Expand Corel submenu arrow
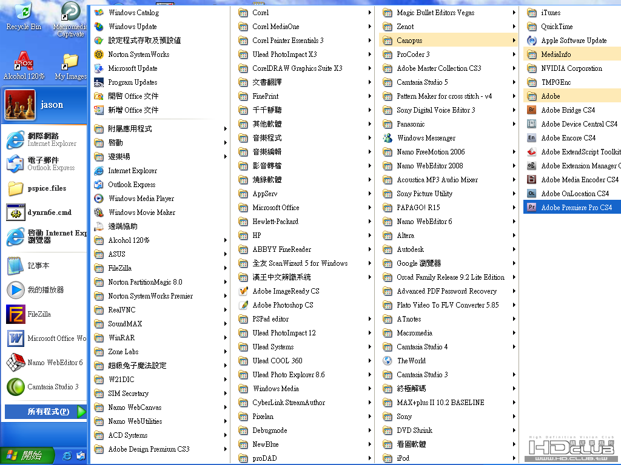This screenshot has height=465, width=621. coord(369,13)
